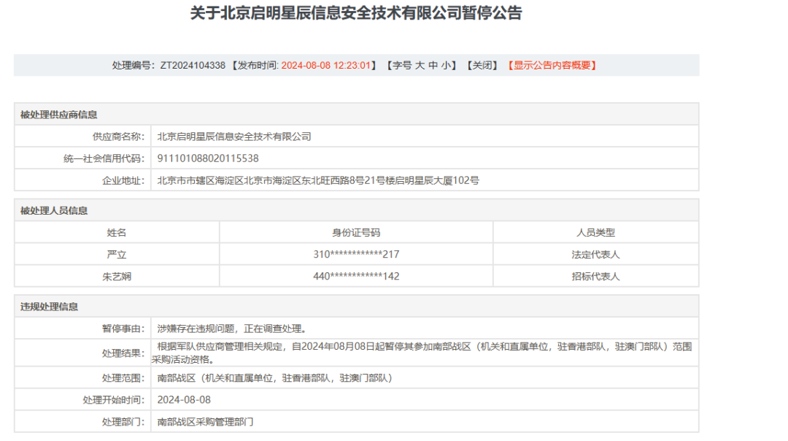Screen dimensions: 788x441
Task: 选择供应商名称"北京启明星辰信息安全技术有限公司"
Action: tap(234, 135)
